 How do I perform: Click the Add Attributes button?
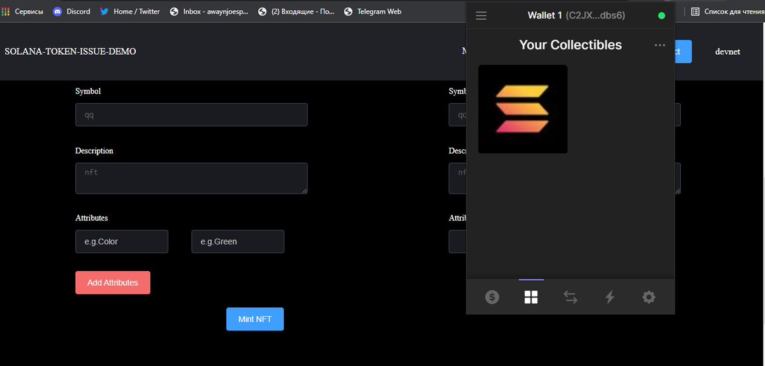[113, 283]
